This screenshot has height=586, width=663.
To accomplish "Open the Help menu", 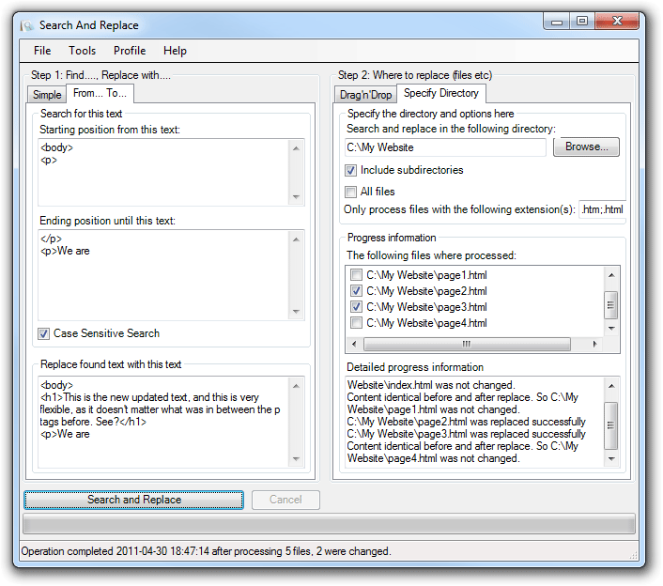I will tap(175, 51).
